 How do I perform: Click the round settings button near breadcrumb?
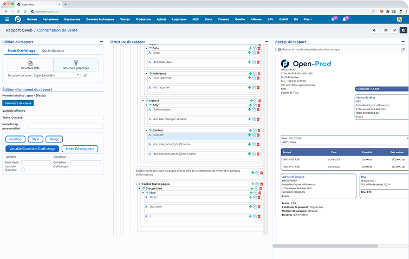pos(374,30)
